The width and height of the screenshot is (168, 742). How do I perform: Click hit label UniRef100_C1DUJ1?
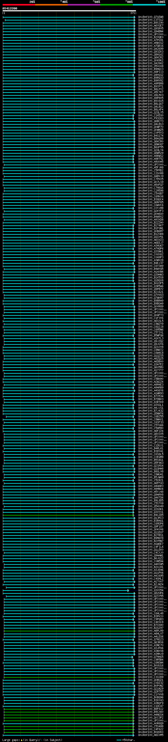(x=150, y=446)
